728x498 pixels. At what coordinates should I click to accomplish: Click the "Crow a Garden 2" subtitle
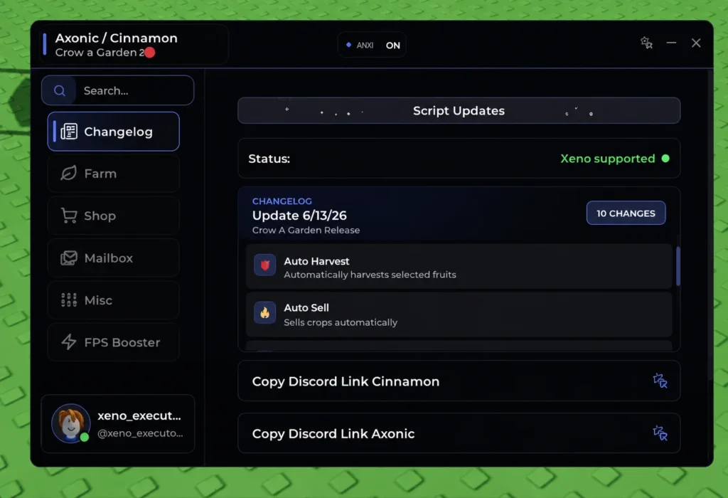coord(100,53)
